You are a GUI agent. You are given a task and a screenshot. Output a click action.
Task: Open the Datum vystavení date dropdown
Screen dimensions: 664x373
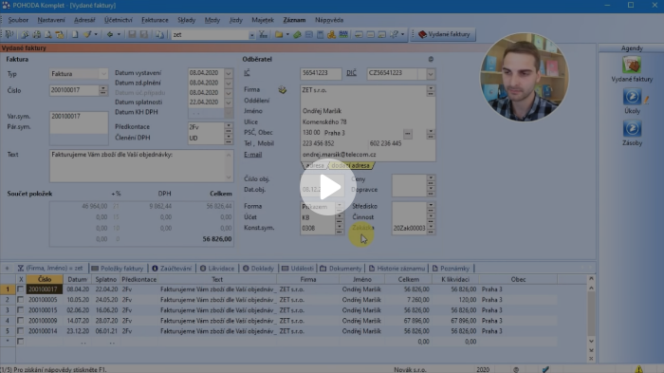[x=229, y=73]
